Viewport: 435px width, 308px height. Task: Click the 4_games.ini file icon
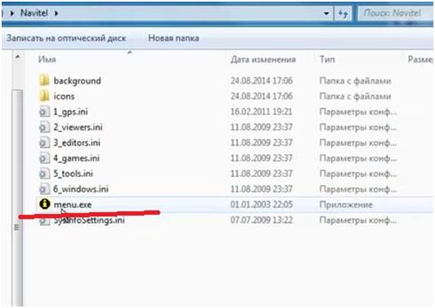click(x=44, y=158)
